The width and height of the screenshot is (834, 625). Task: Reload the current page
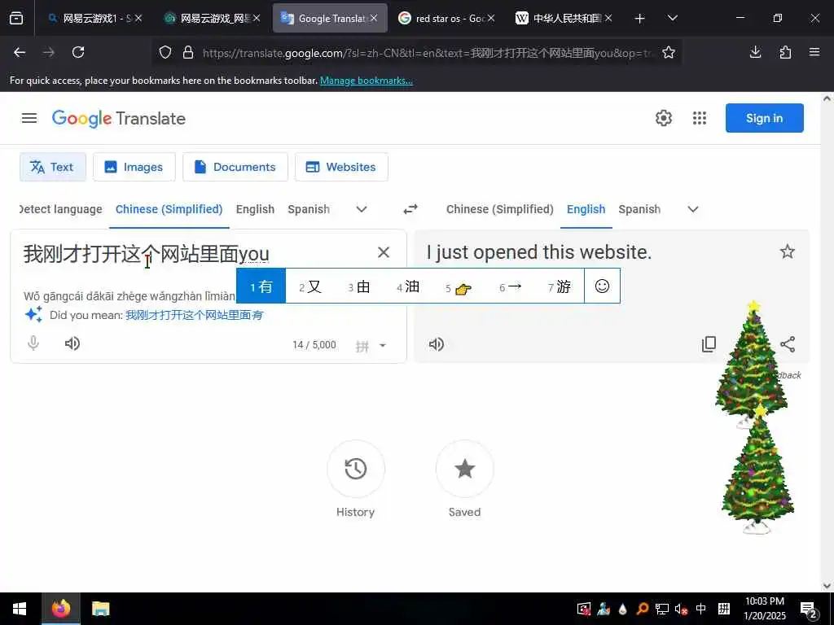tap(78, 52)
